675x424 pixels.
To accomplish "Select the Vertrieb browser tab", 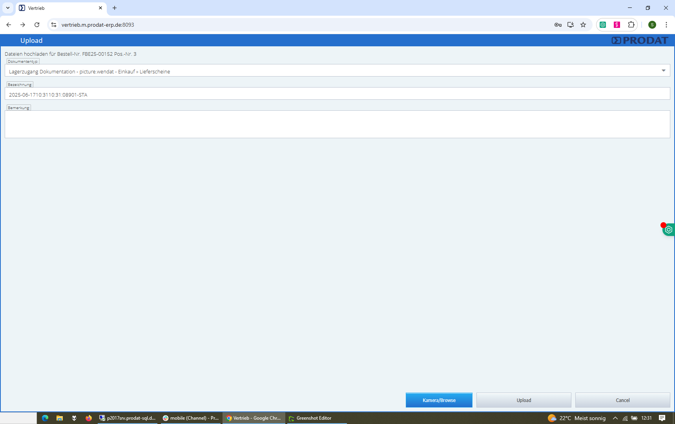I will coord(59,8).
